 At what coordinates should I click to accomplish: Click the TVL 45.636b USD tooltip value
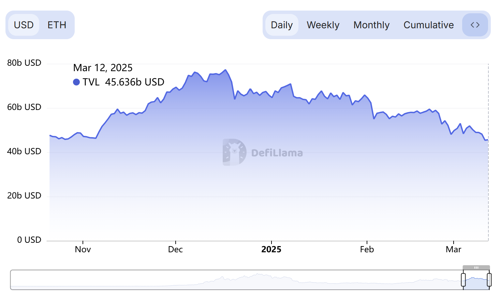(134, 82)
